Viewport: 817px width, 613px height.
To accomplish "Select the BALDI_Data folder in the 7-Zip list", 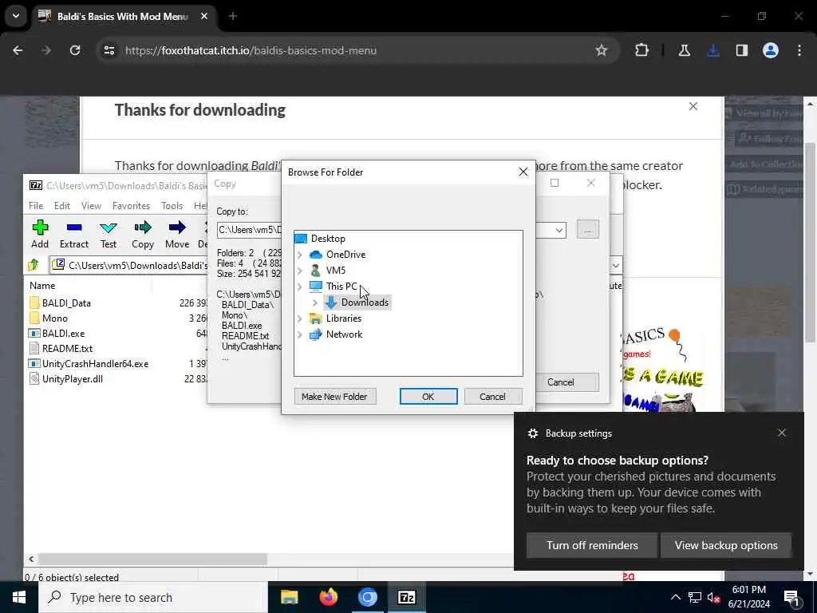I will pyautogui.click(x=66, y=303).
